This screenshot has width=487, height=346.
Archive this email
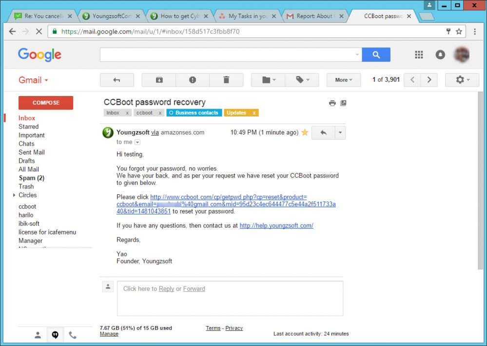pos(159,80)
